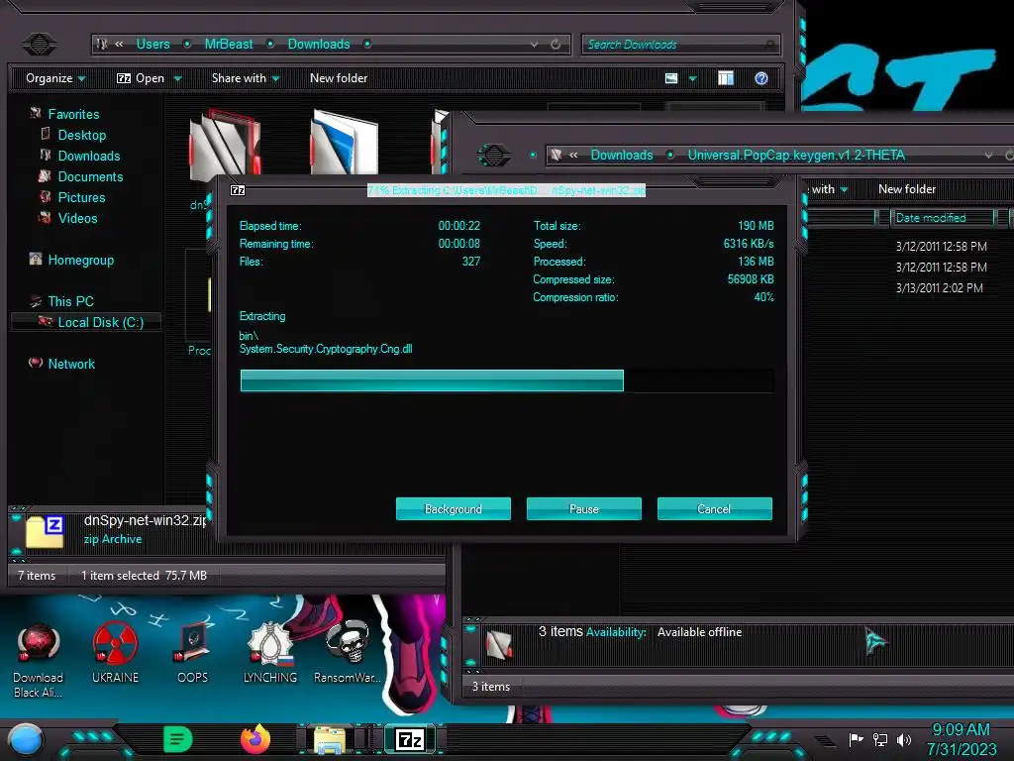This screenshot has width=1014, height=761.
Task: Open Desktop in the navigation pane
Action: 81,135
